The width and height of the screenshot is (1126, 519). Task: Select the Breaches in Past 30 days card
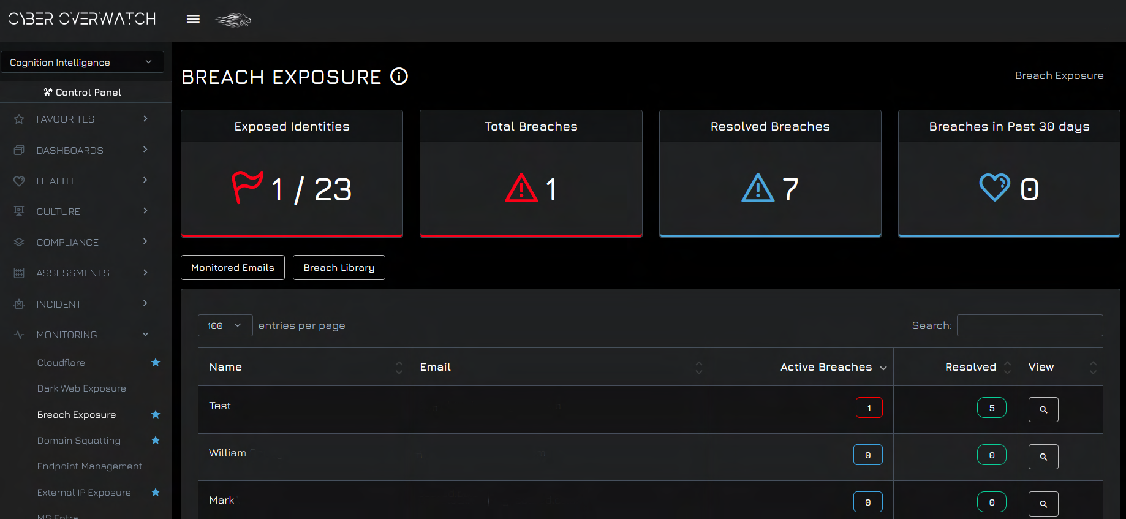tap(1009, 173)
